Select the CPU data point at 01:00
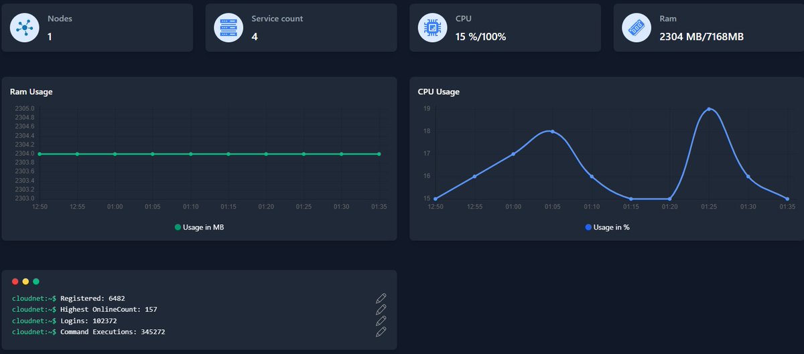804x354 pixels. (x=513, y=154)
